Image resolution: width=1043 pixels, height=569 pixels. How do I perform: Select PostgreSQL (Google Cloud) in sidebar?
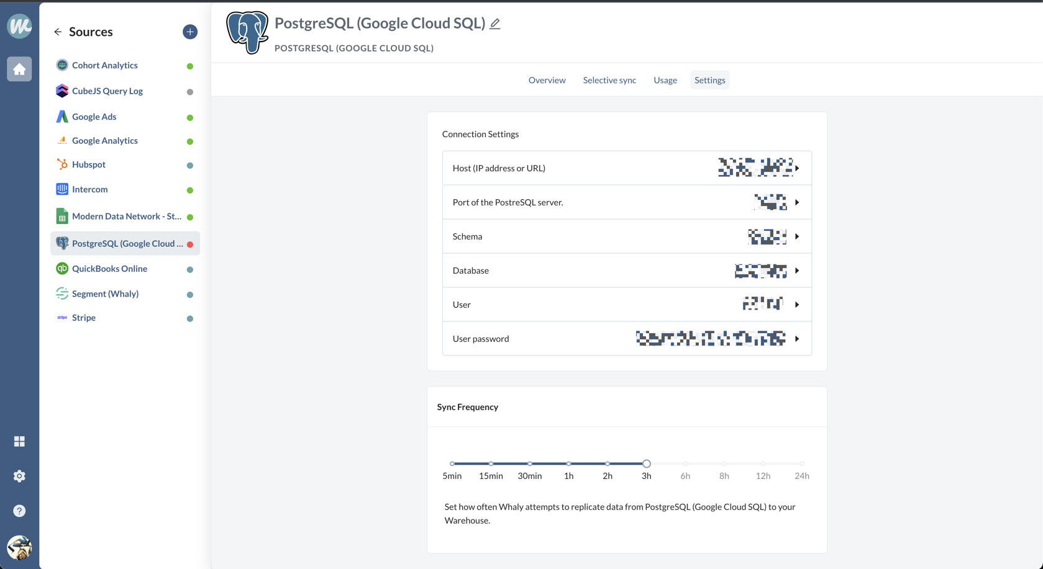coord(125,243)
